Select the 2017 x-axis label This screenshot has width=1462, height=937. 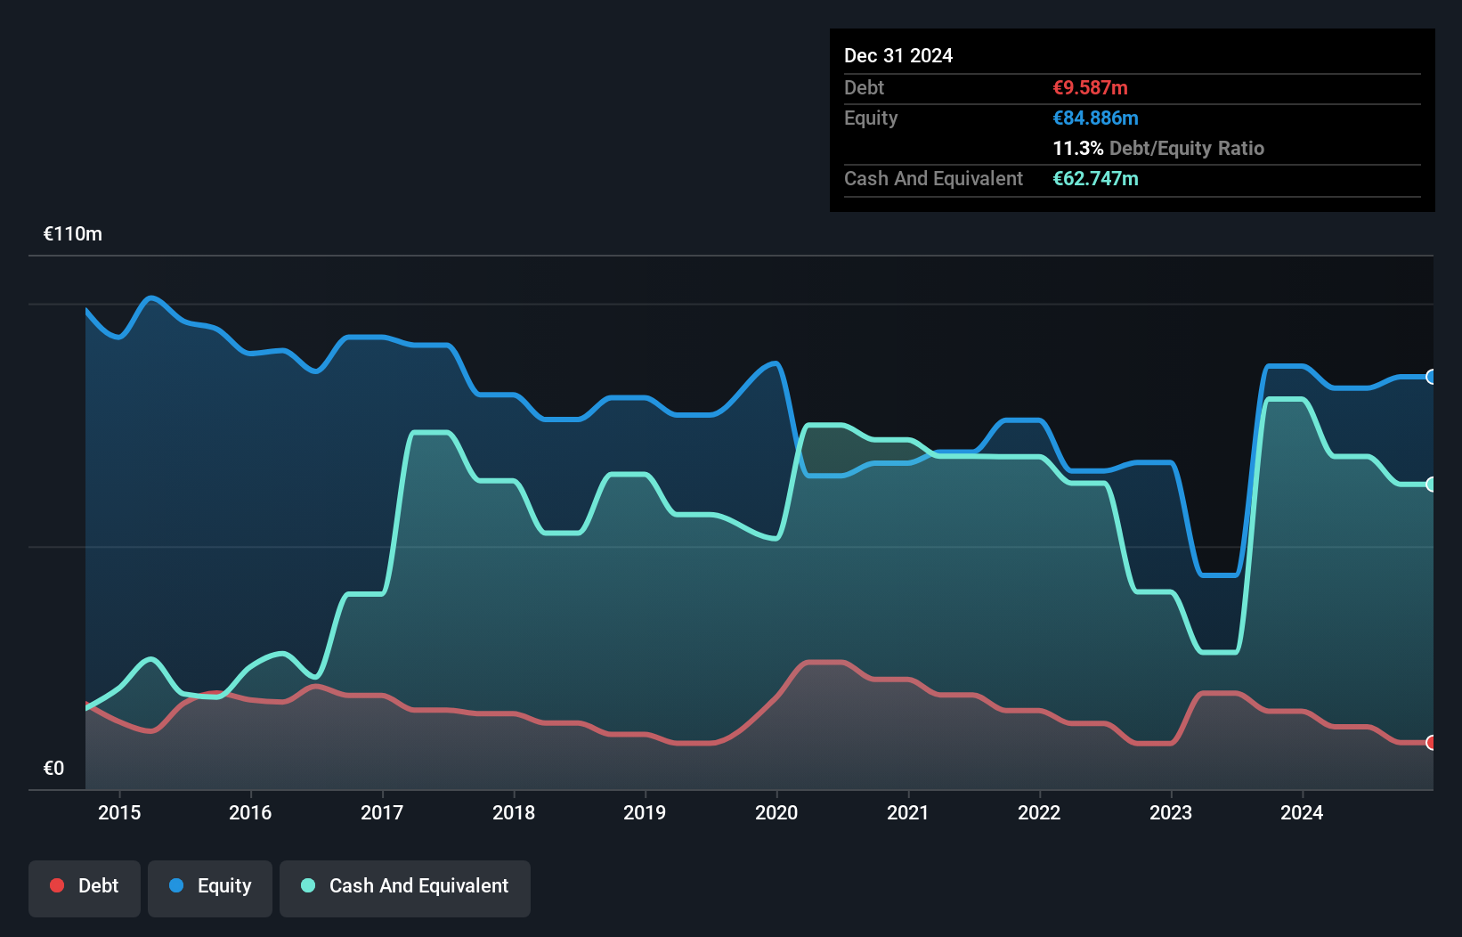[382, 812]
